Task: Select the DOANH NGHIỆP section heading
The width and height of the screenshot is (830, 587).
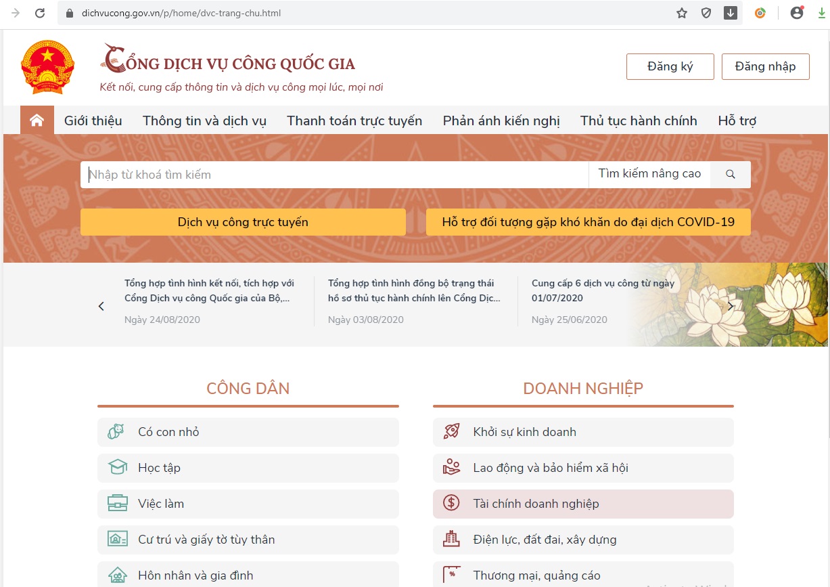Action: (x=583, y=389)
